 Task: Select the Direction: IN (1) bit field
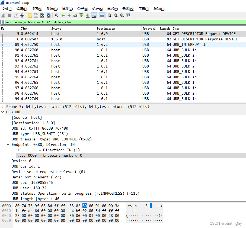pyautogui.click(x=48, y=150)
